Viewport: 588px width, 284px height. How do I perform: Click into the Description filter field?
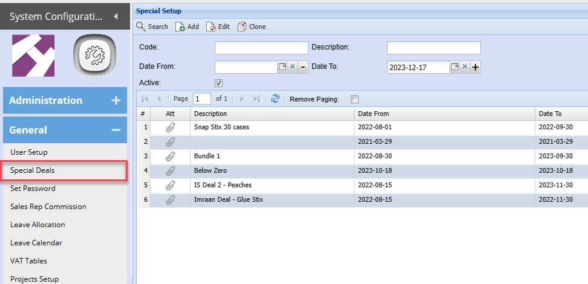[434, 48]
